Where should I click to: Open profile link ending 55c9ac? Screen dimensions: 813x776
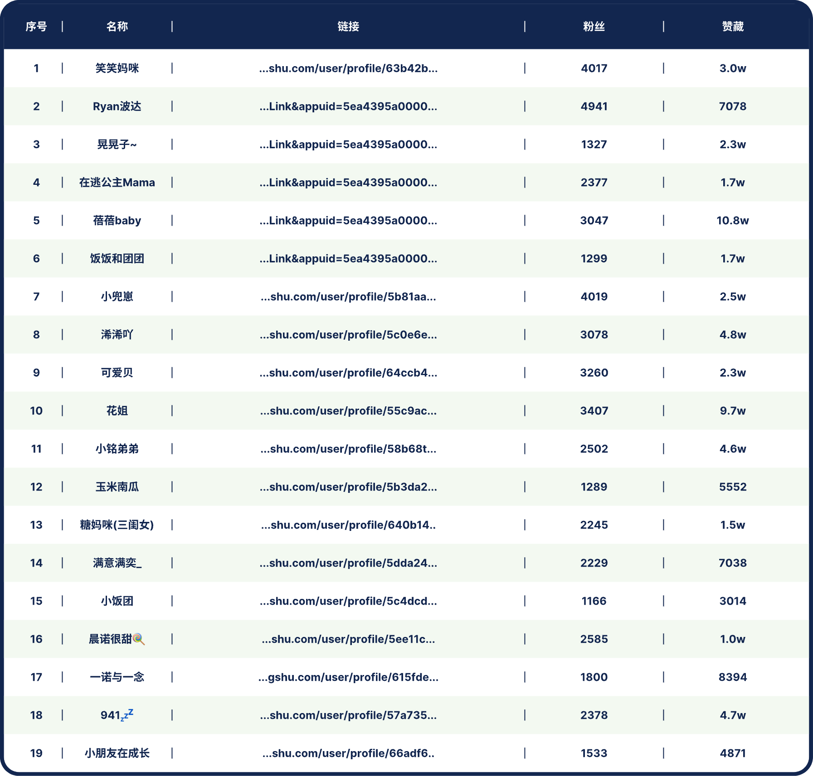[x=348, y=411]
